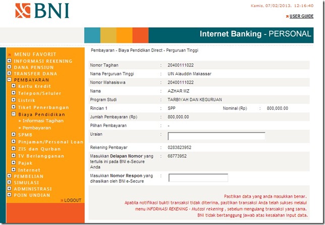325x225 pixels.
Task: Expand Kartu Kredit plus box
Action: [x=14, y=86]
